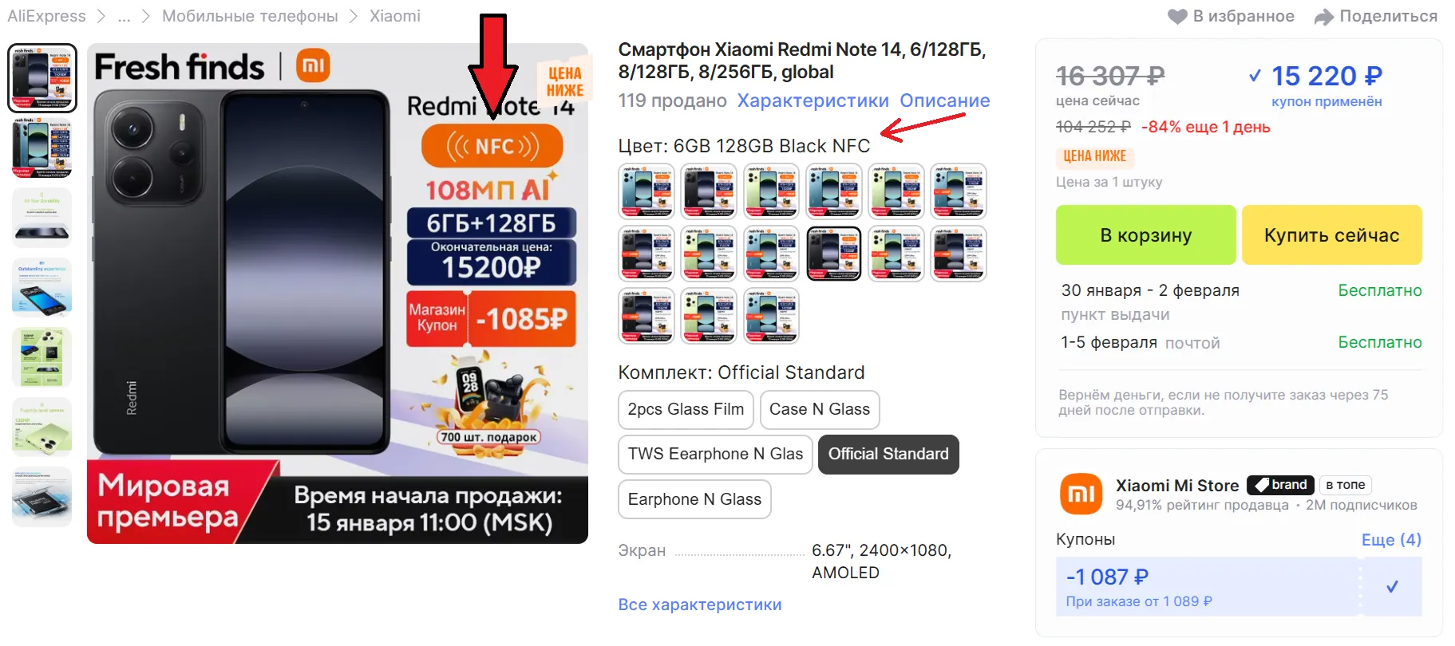The height and width of the screenshot is (646, 1455).
Task: Click the checkmark beside the 15 220 ₽ price
Action: click(1255, 76)
